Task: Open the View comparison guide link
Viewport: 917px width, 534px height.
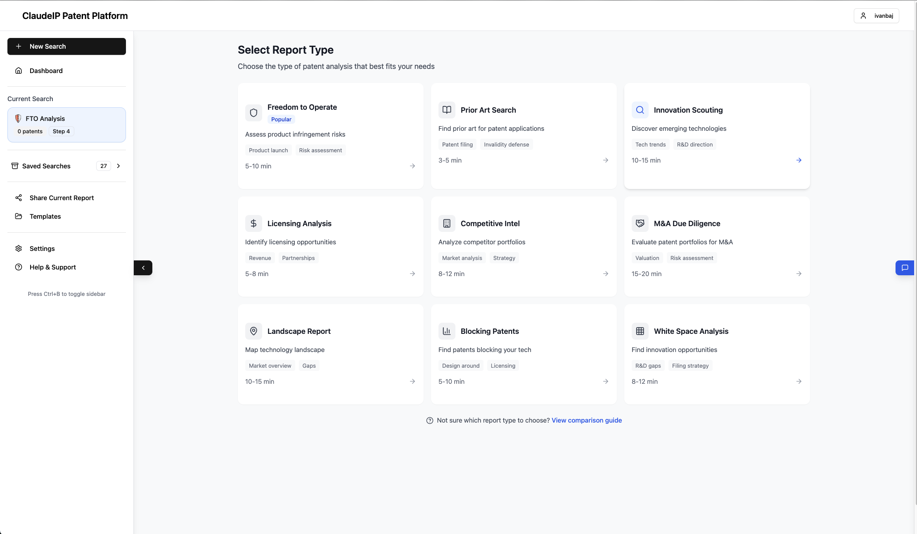Action: pos(586,420)
